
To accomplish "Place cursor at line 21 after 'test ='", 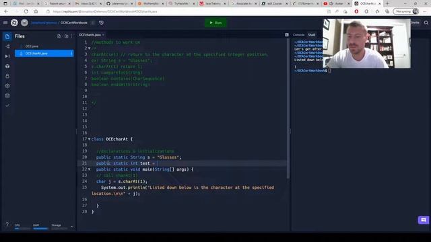I will point(156,163).
